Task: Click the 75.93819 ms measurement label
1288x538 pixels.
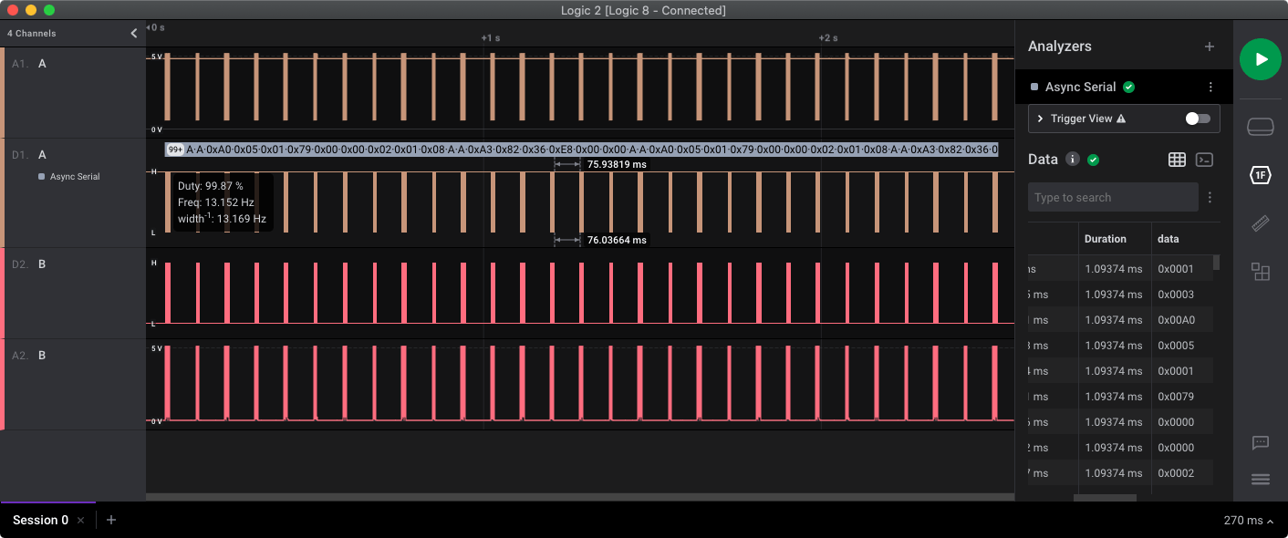Action: pyautogui.click(x=617, y=165)
